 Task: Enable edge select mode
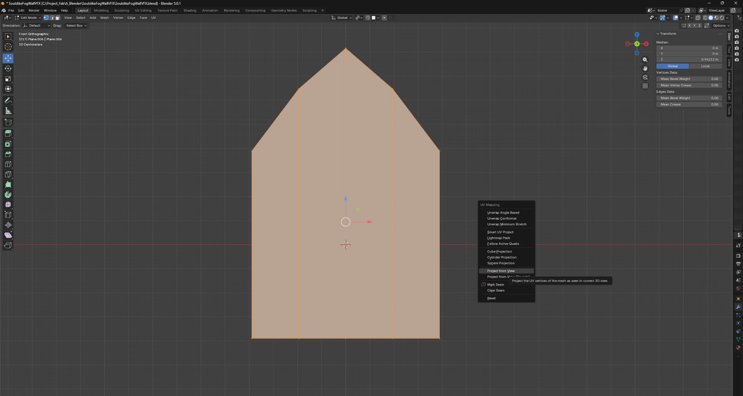52,18
